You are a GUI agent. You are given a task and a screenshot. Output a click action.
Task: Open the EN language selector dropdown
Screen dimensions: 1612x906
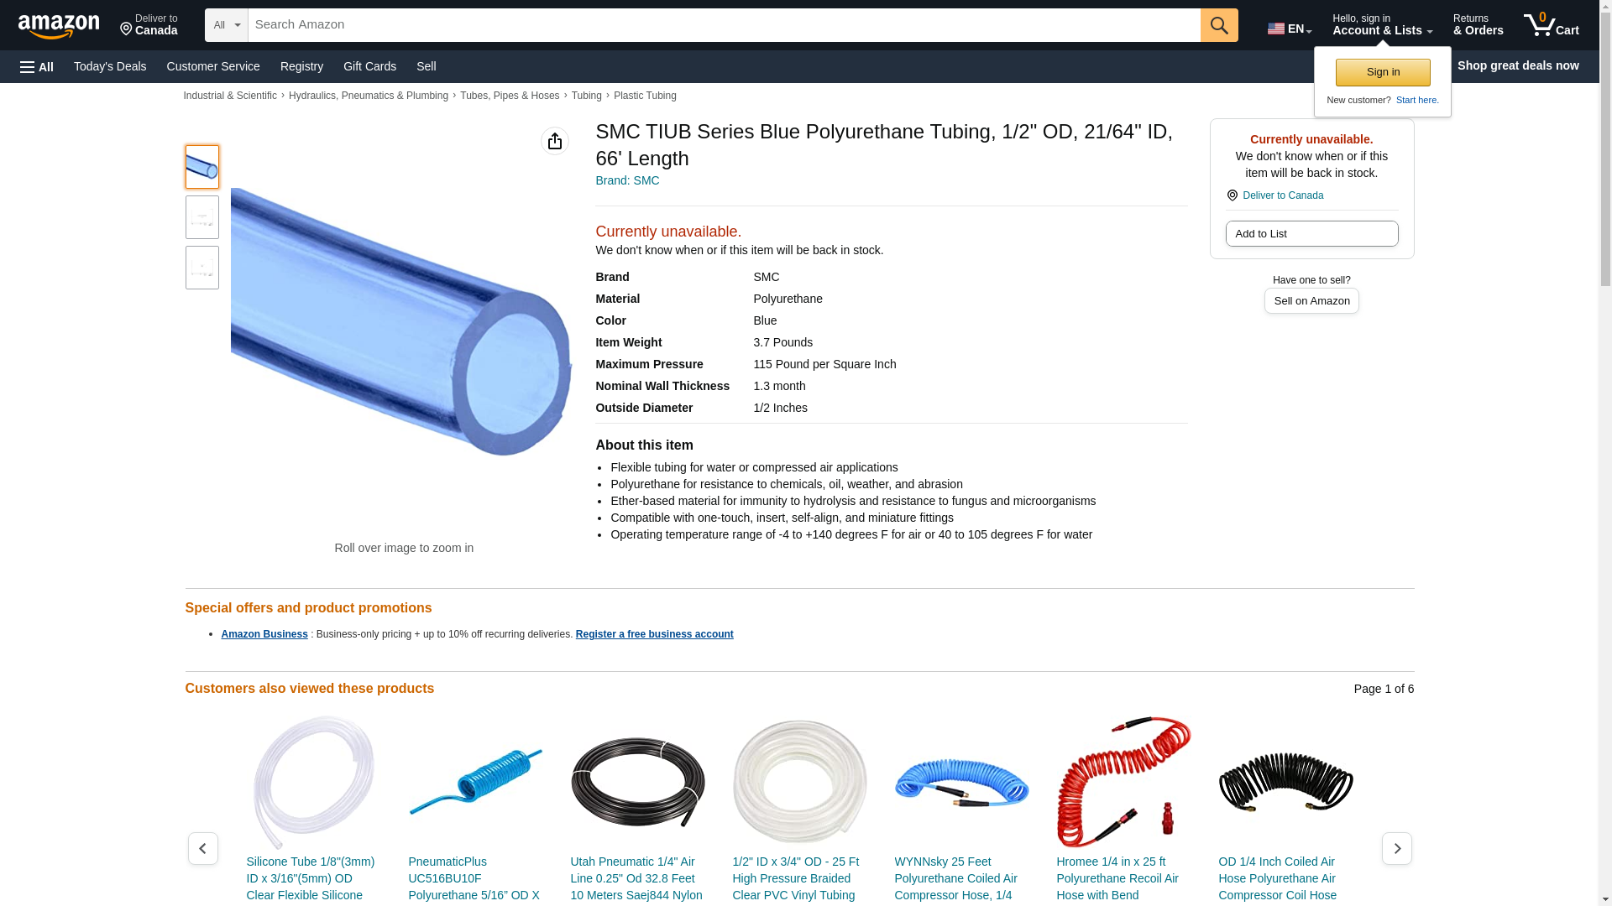[x=1290, y=29]
